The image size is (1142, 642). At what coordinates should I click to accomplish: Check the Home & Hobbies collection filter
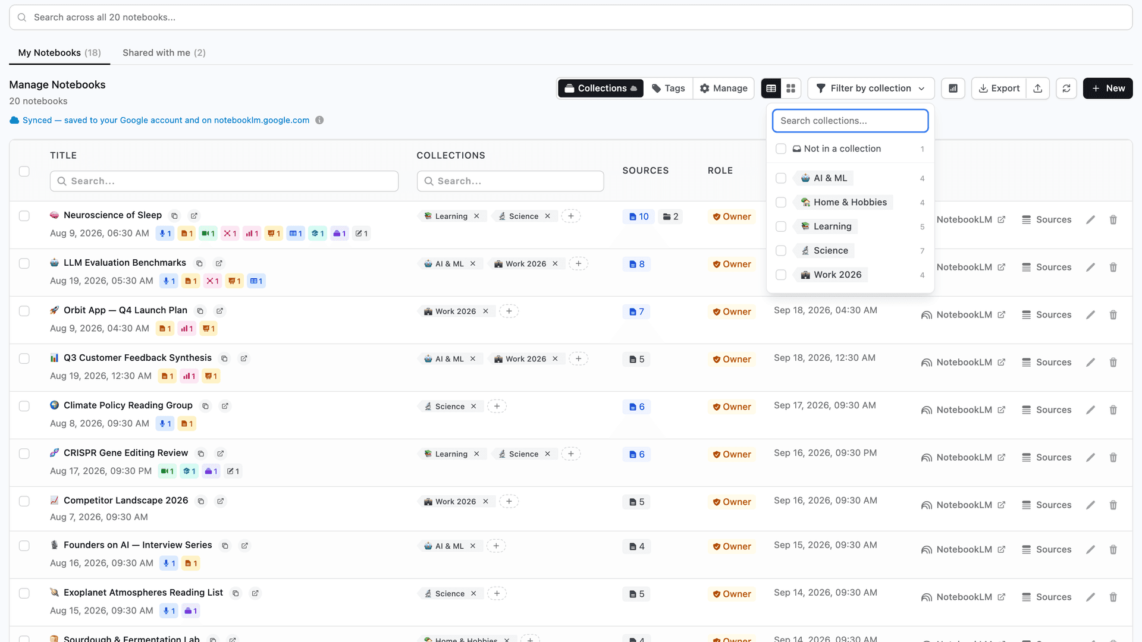[x=781, y=203]
